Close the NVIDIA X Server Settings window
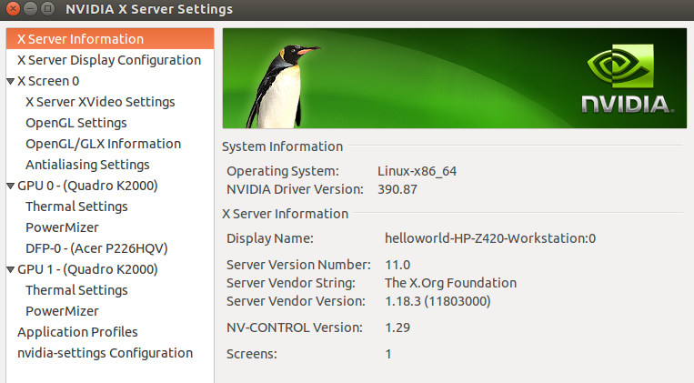The height and width of the screenshot is (383, 694). click(13, 8)
